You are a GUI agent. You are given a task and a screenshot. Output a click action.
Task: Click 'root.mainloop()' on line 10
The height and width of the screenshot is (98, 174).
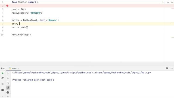click(x=21, y=35)
